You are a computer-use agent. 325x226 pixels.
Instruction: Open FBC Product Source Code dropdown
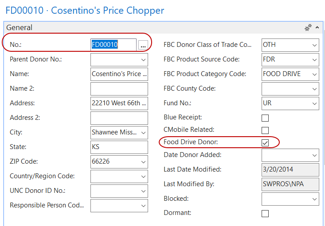click(314, 59)
